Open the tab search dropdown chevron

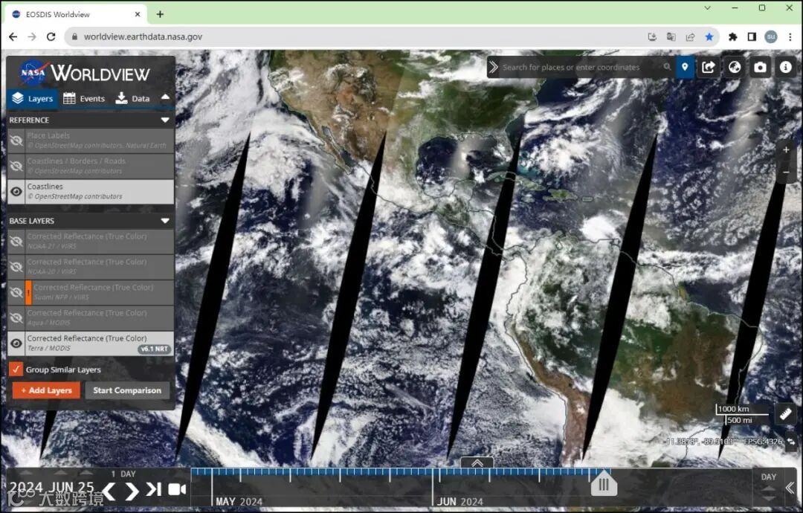(707, 7)
